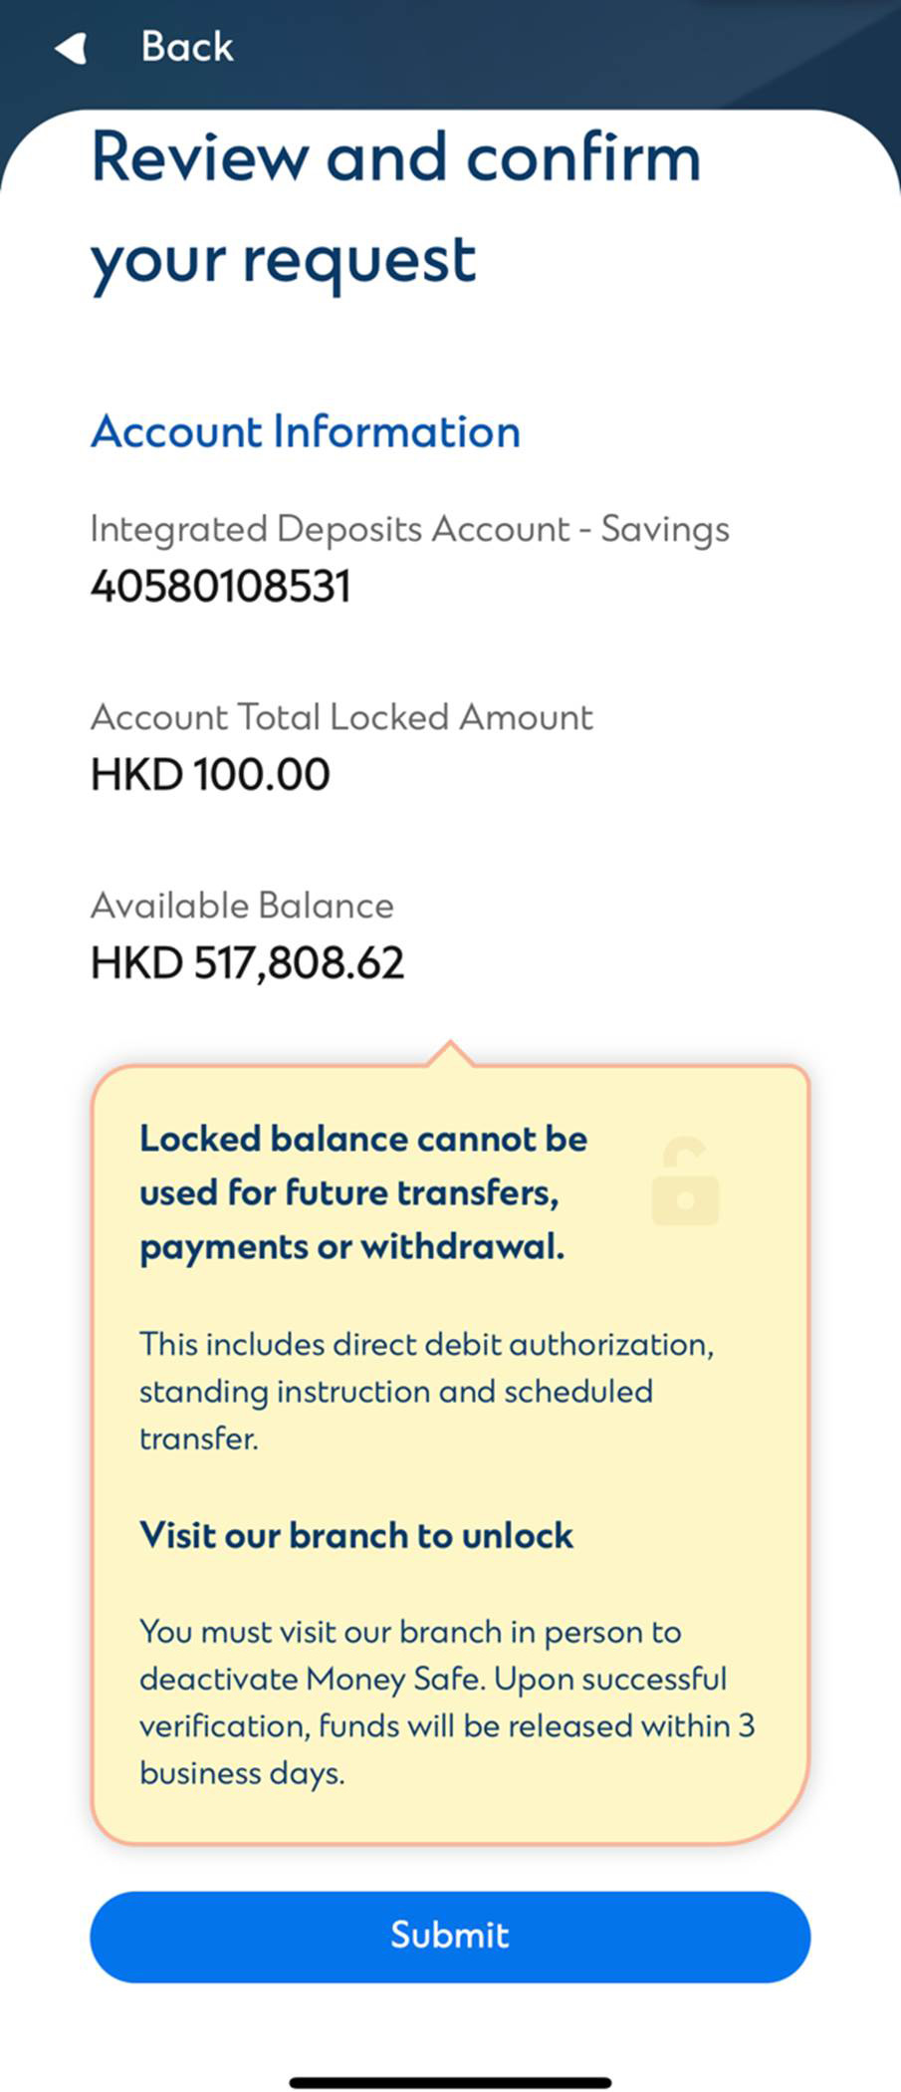Click the 'your request' heading line
This screenshot has width=901, height=2092.
tap(284, 262)
